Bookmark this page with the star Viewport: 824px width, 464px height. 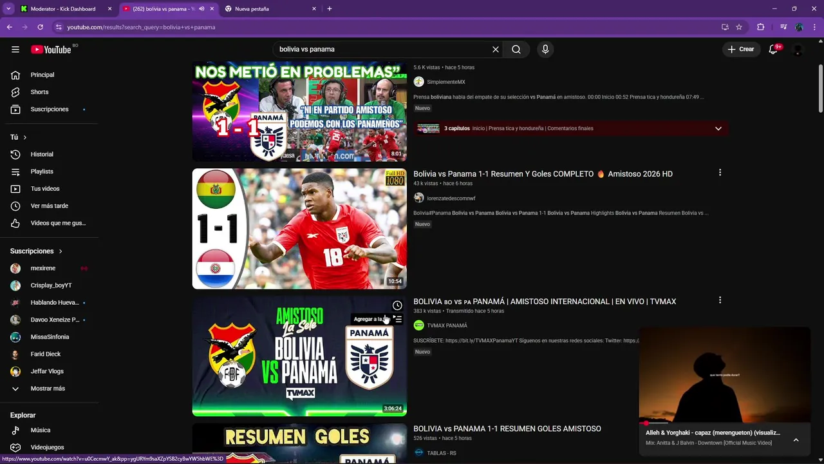point(739,27)
